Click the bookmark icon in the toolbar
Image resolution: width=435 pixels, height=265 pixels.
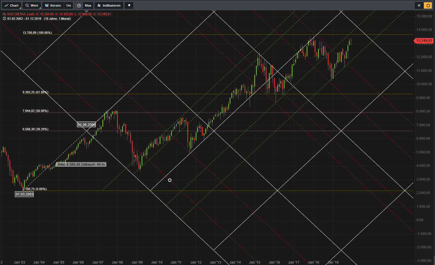(x=129, y=5)
